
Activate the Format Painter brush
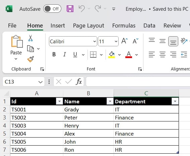pos(30,59)
